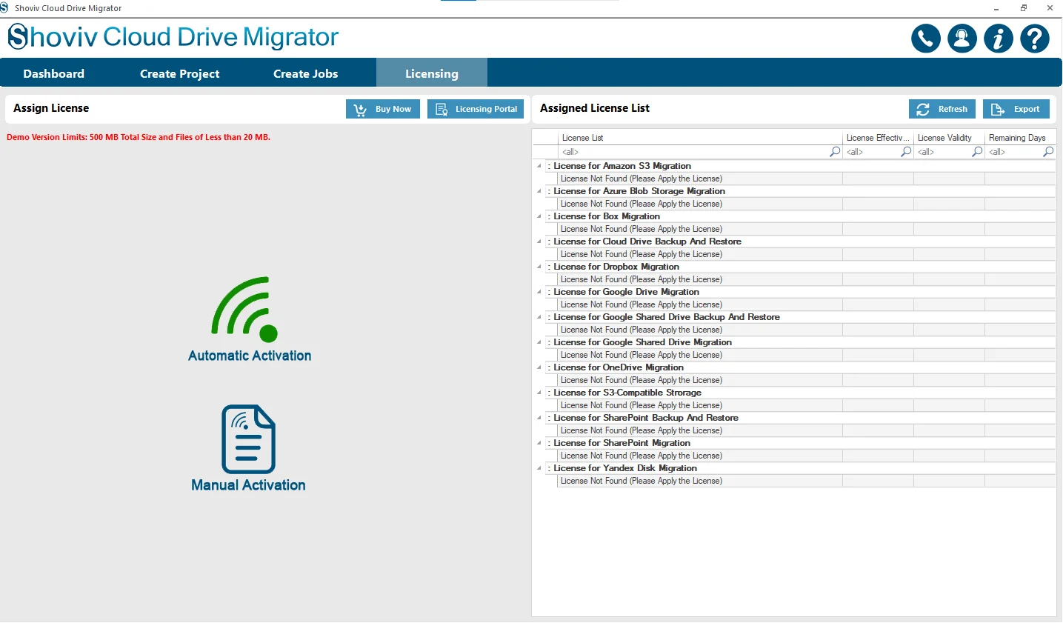Open the Licensing Portal
The width and height of the screenshot is (1063, 623).
476,109
